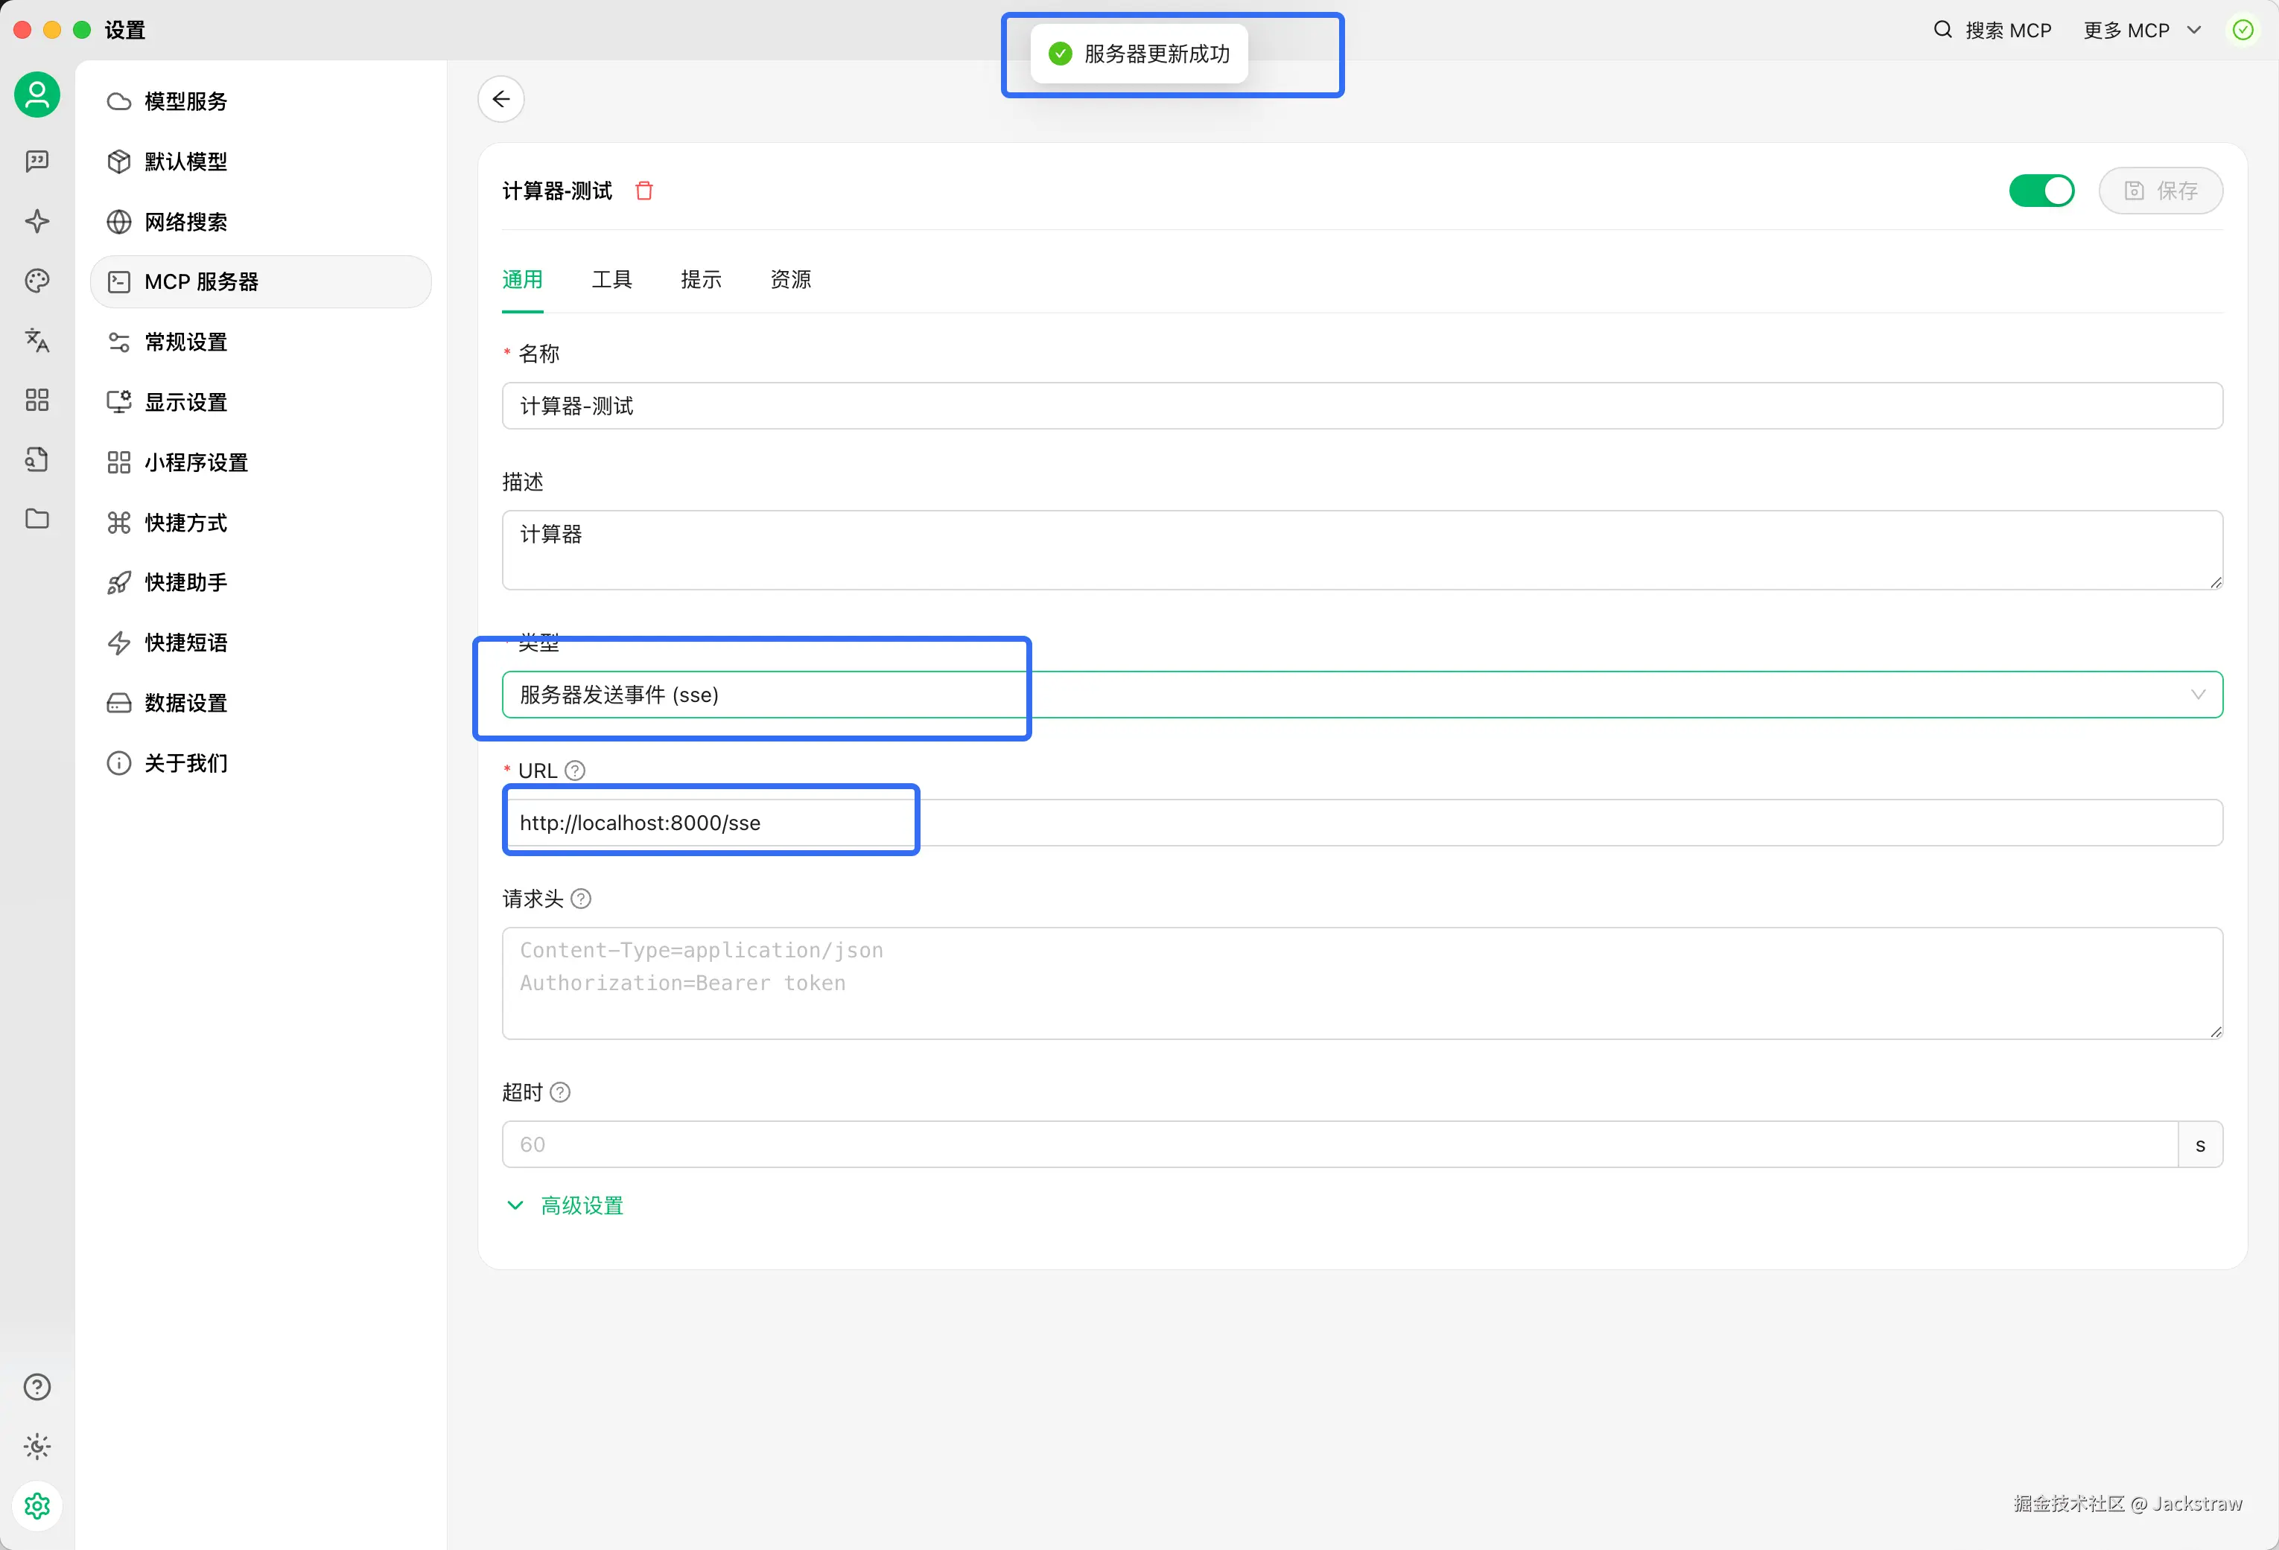The image size is (2279, 1550).
Task: Toggle the theme brightness icon
Action: pyautogui.click(x=37, y=1446)
